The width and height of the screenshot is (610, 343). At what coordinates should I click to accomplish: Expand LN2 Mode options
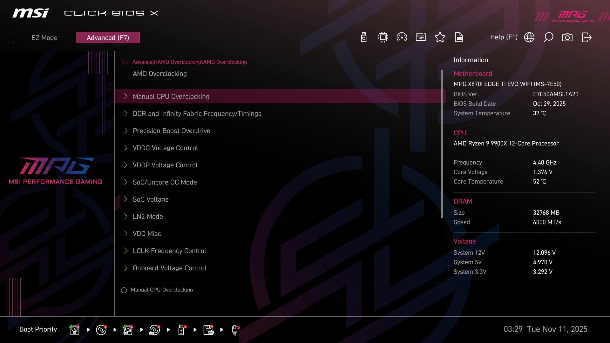click(x=147, y=216)
